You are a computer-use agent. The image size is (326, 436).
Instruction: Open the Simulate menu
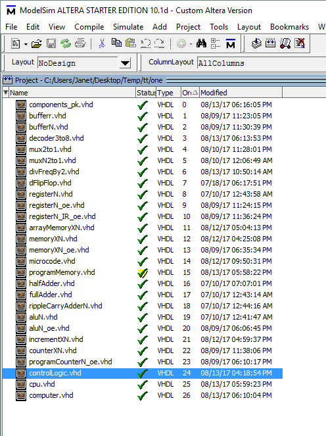point(128,27)
